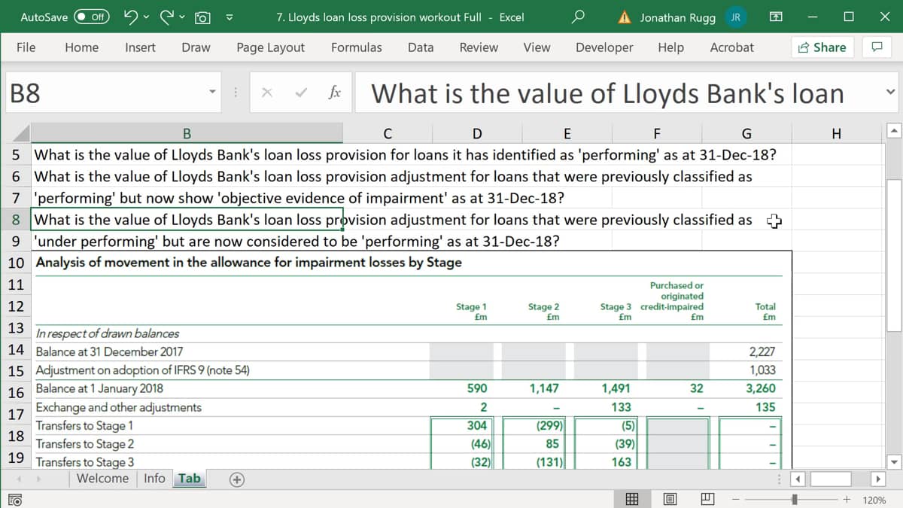Screen dimensions: 903x508
Task: Select row 10 header
Action: pyautogui.click(x=16, y=263)
